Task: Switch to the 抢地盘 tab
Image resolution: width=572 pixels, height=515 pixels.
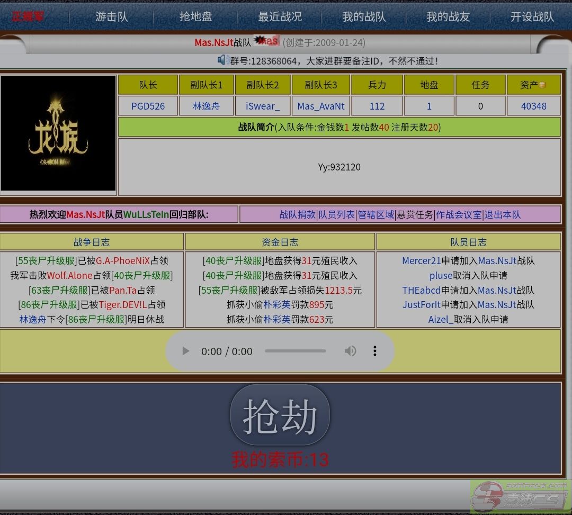Action: (x=196, y=16)
